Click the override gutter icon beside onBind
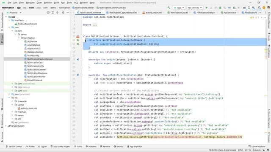The image size is (271, 152). tap(78, 60)
